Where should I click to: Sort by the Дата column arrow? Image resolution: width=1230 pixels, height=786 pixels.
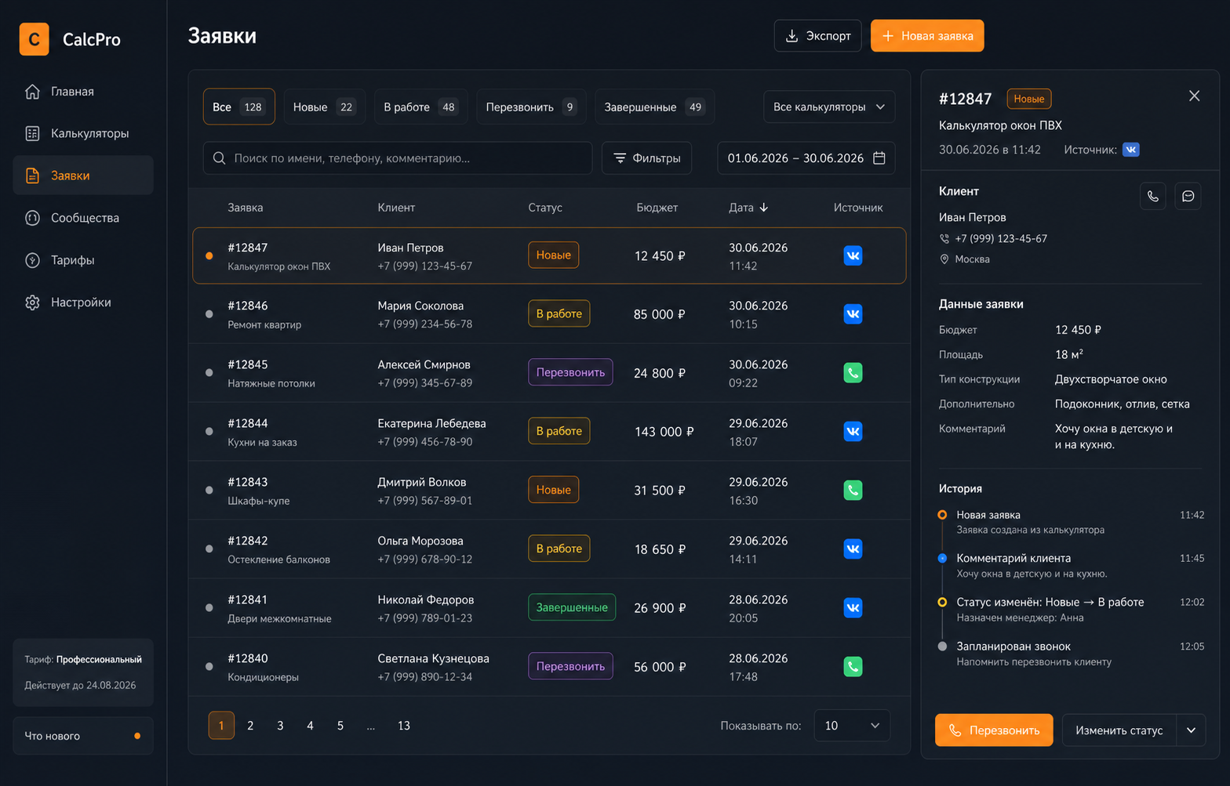point(764,208)
